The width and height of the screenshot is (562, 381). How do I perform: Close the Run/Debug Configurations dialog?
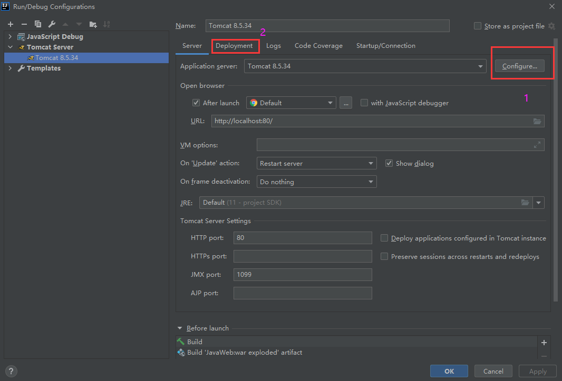click(x=551, y=6)
